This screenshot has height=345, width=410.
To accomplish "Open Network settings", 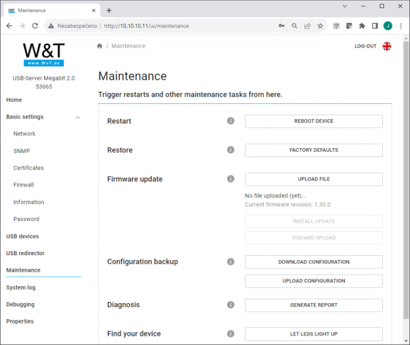I will coord(24,134).
